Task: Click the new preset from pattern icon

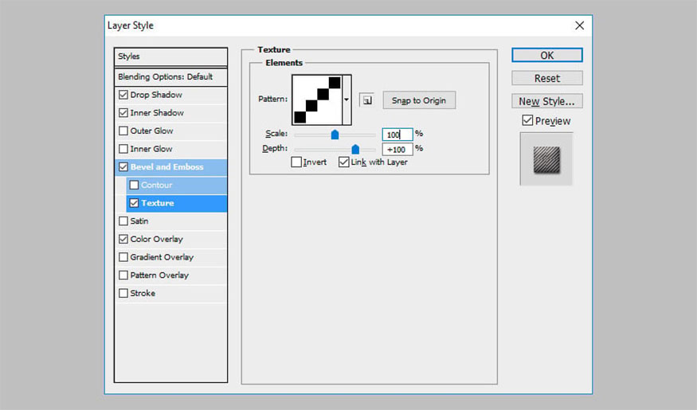Action: pos(366,100)
